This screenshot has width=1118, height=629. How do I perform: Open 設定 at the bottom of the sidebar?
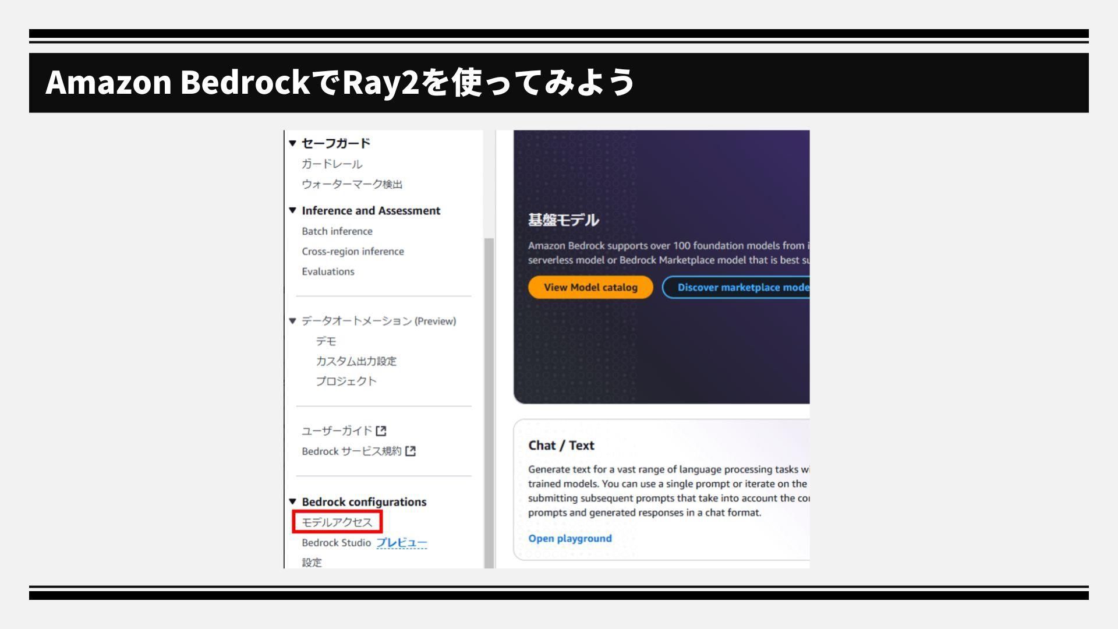[x=312, y=563]
